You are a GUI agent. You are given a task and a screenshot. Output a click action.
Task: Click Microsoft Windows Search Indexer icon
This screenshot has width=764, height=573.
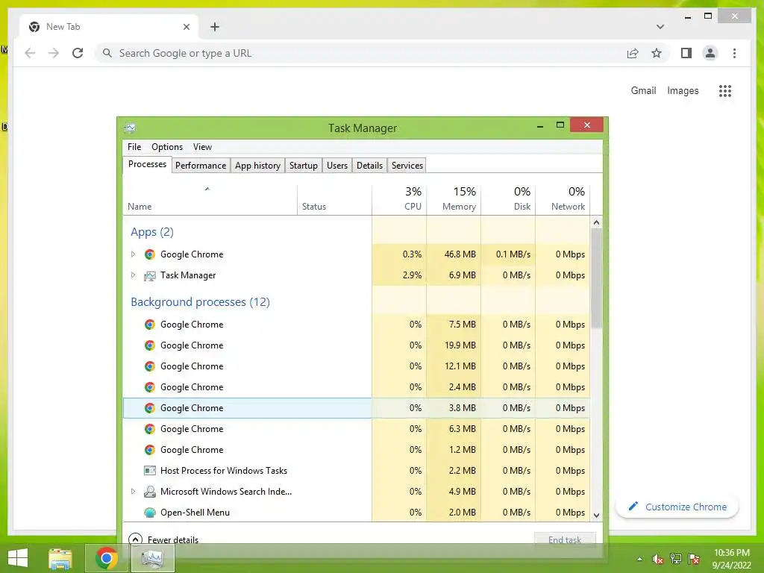pos(149,492)
